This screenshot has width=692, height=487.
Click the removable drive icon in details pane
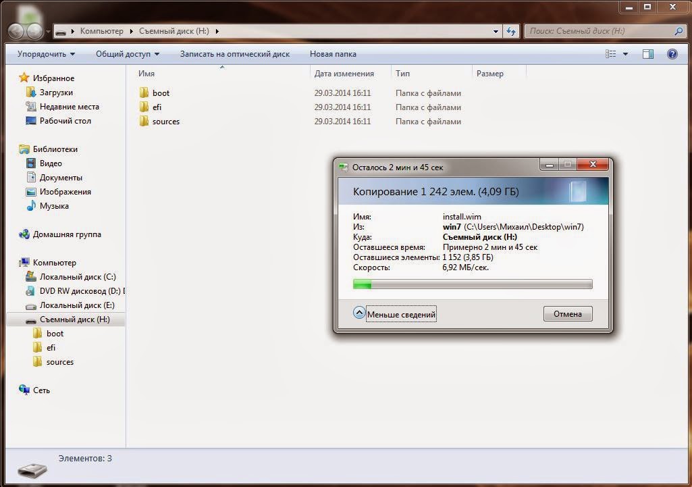pyautogui.click(x=32, y=470)
